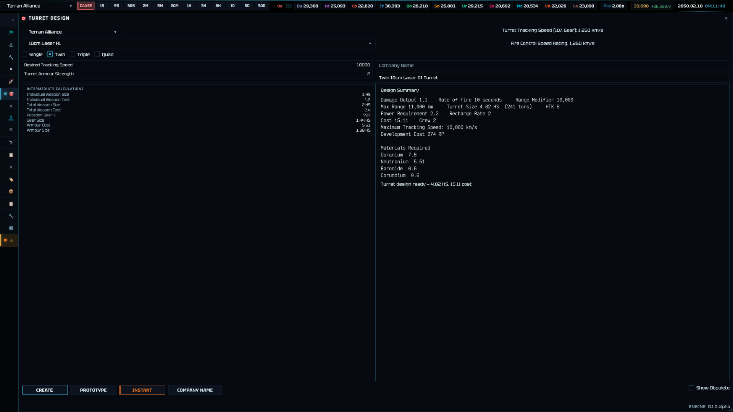Click clipboard icon below the telescope
The height and width of the screenshot is (412, 733).
[11, 155]
